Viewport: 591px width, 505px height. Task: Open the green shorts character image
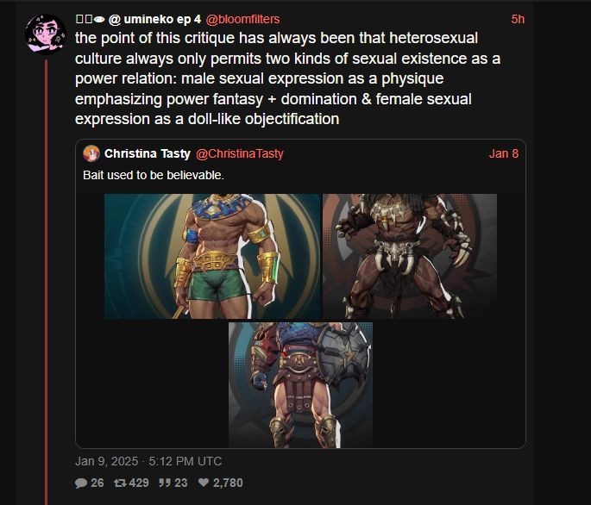click(x=212, y=257)
